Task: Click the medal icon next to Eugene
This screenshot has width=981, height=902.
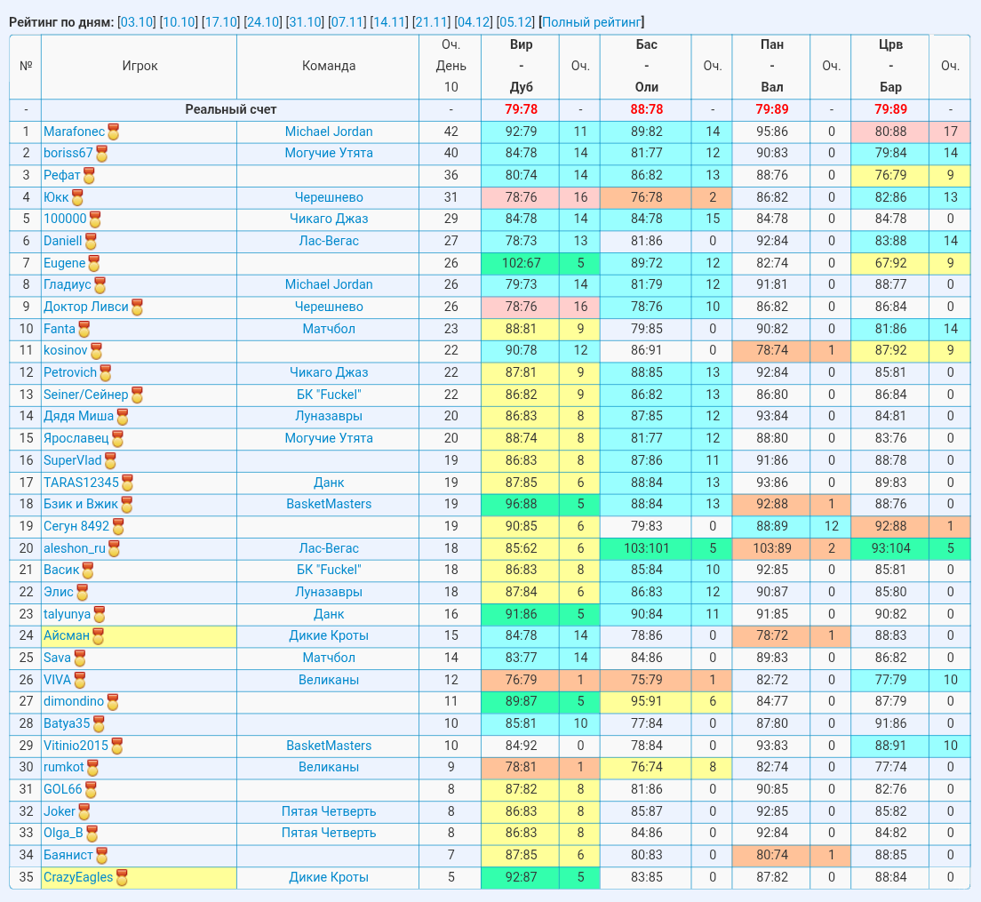Action: pos(94,263)
